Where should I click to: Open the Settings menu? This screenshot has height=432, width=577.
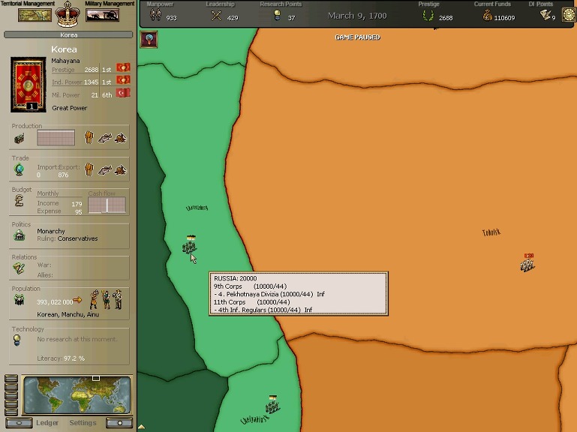pyautogui.click(x=83, y=423)
